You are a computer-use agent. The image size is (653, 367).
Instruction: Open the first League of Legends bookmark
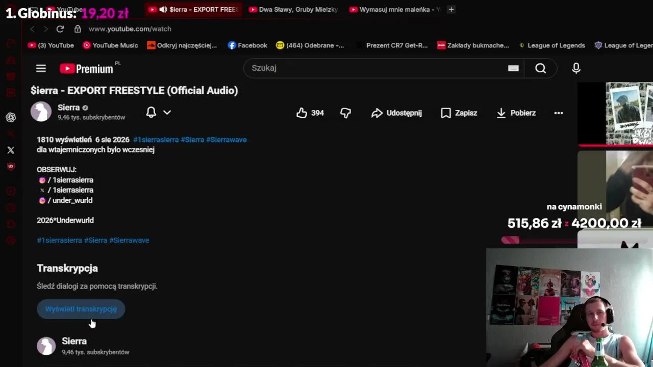pyautogui.click(x=551, y=45)
